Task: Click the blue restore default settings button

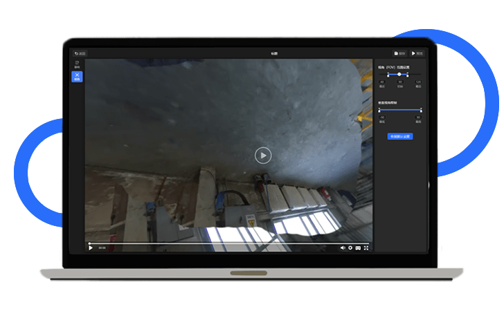Action: coord(399,136)
